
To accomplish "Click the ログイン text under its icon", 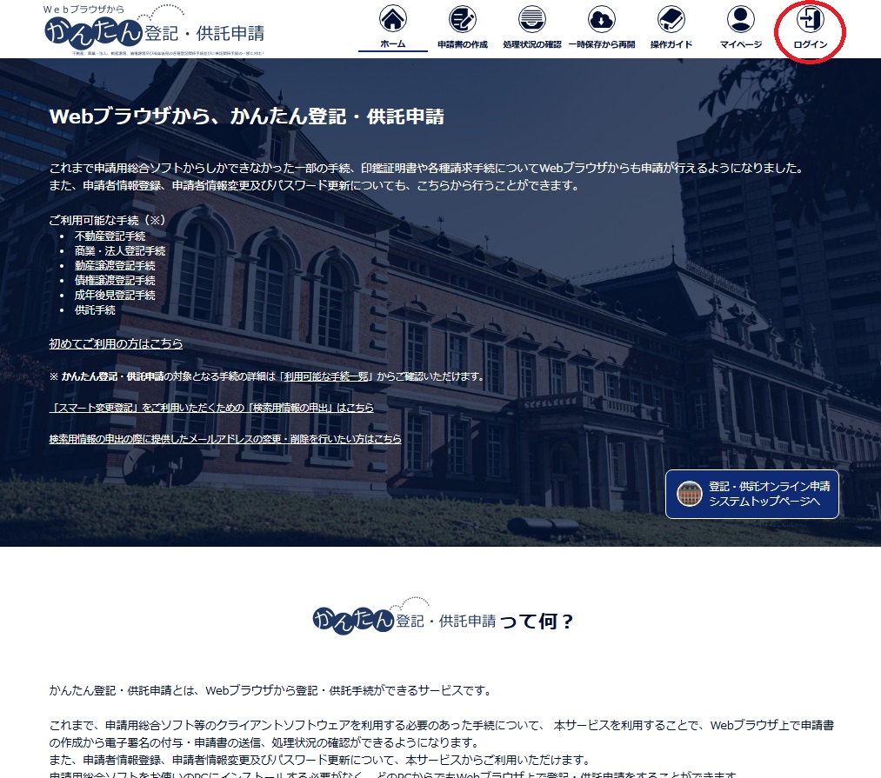I will (x=810, y=42).
